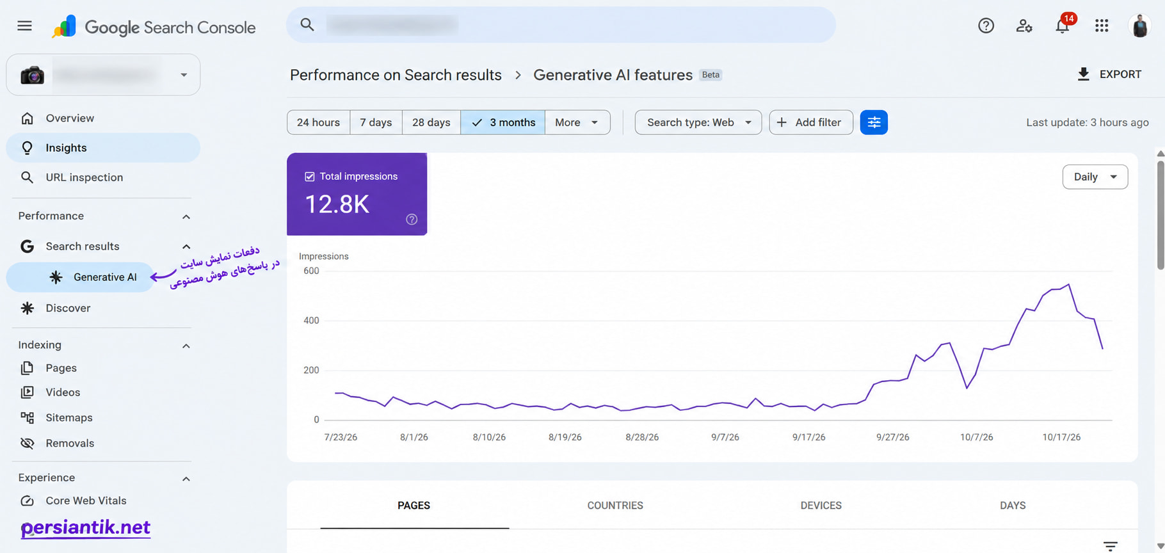1165x553 pixels.
Task: Open the Search type: Web dropdown
Action: (x=698, y=122)
